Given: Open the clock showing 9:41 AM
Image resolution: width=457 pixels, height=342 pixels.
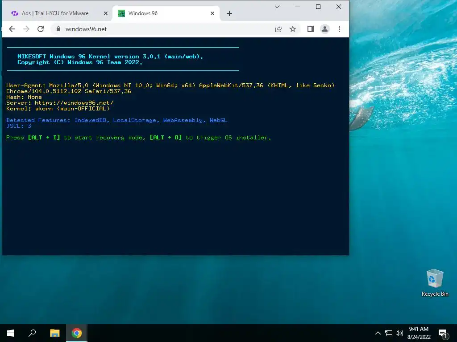Looking at the screenshot, I should click(x=419, y=333).
